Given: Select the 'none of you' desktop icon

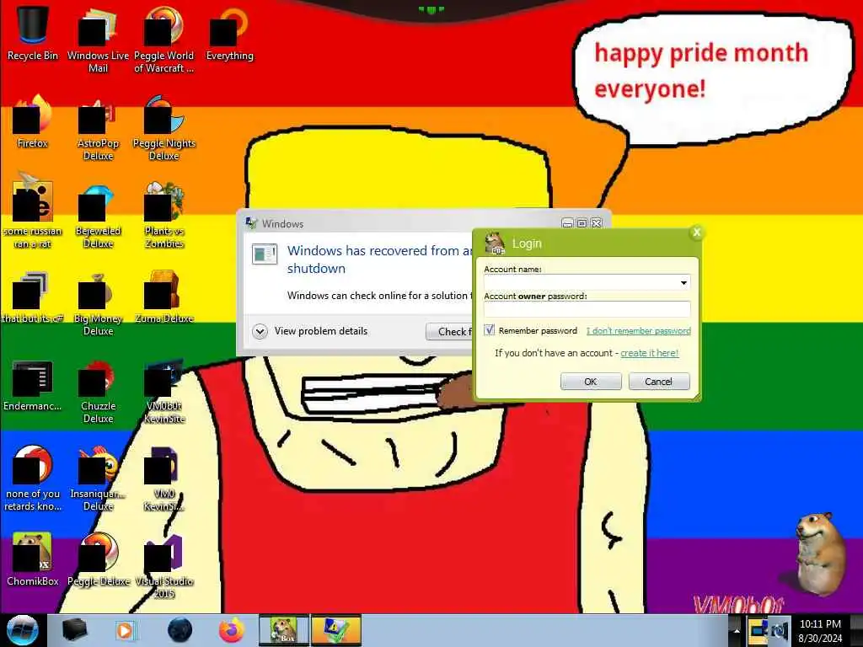Looking at the screenshot, I should (33, 479).
